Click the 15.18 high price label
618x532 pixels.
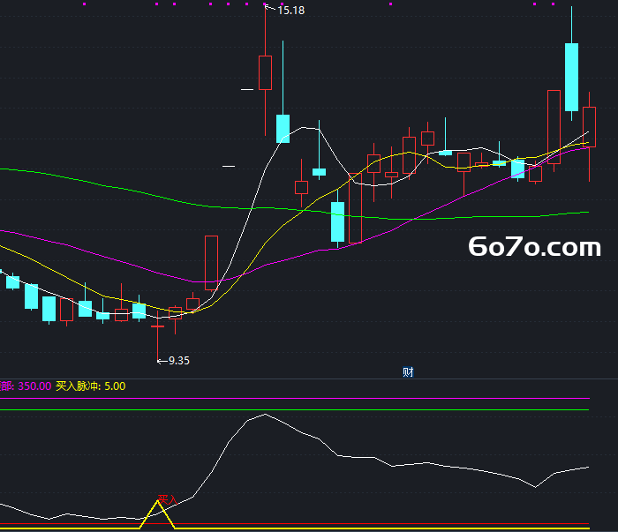click(290, 11)
